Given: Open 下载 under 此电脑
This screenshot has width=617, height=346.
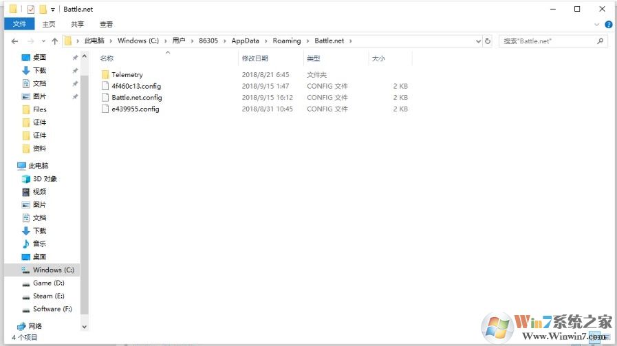Looking at the screenshot, I should pyautogui.click(x=39, y=230).
